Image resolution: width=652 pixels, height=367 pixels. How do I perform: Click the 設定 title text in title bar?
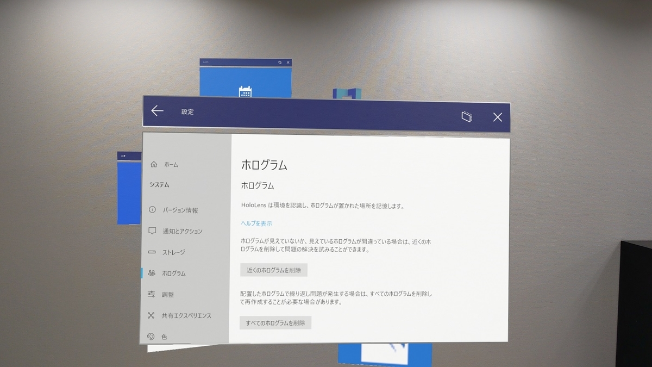187,111
